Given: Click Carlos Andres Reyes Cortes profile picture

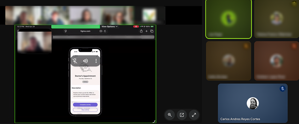Looking at the screenshot, I should 253,103.
